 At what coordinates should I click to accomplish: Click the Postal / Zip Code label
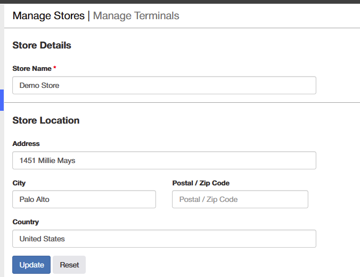click(201, 183)
